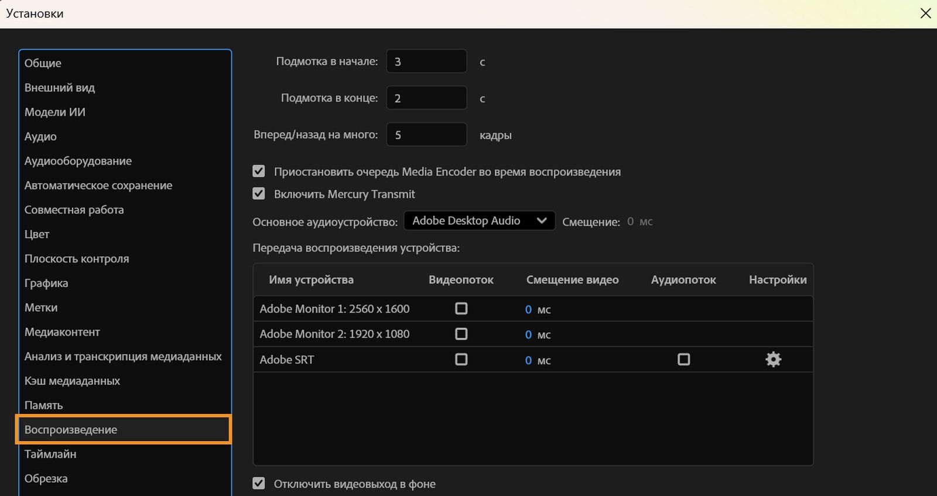Enable video stream for Adobe Monitor 1

tap(461, 309)
